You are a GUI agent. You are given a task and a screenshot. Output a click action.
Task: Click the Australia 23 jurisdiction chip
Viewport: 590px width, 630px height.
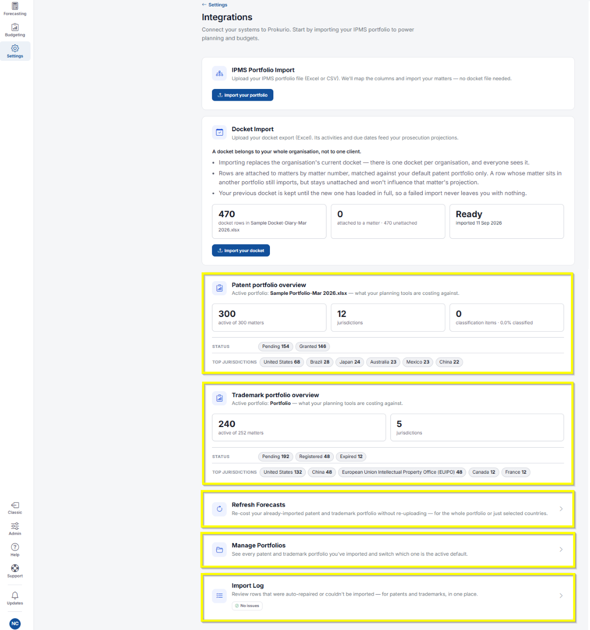pyautogui.click(x=383, y=362)
